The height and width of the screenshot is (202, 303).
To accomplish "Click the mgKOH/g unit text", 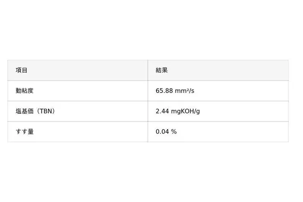I will point(186,111).
